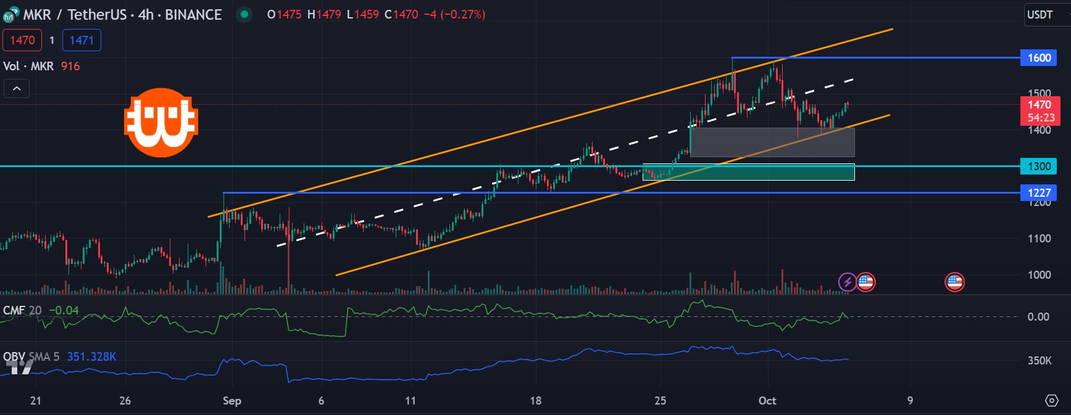Click the purple lightning event icon

pos(847,282)
